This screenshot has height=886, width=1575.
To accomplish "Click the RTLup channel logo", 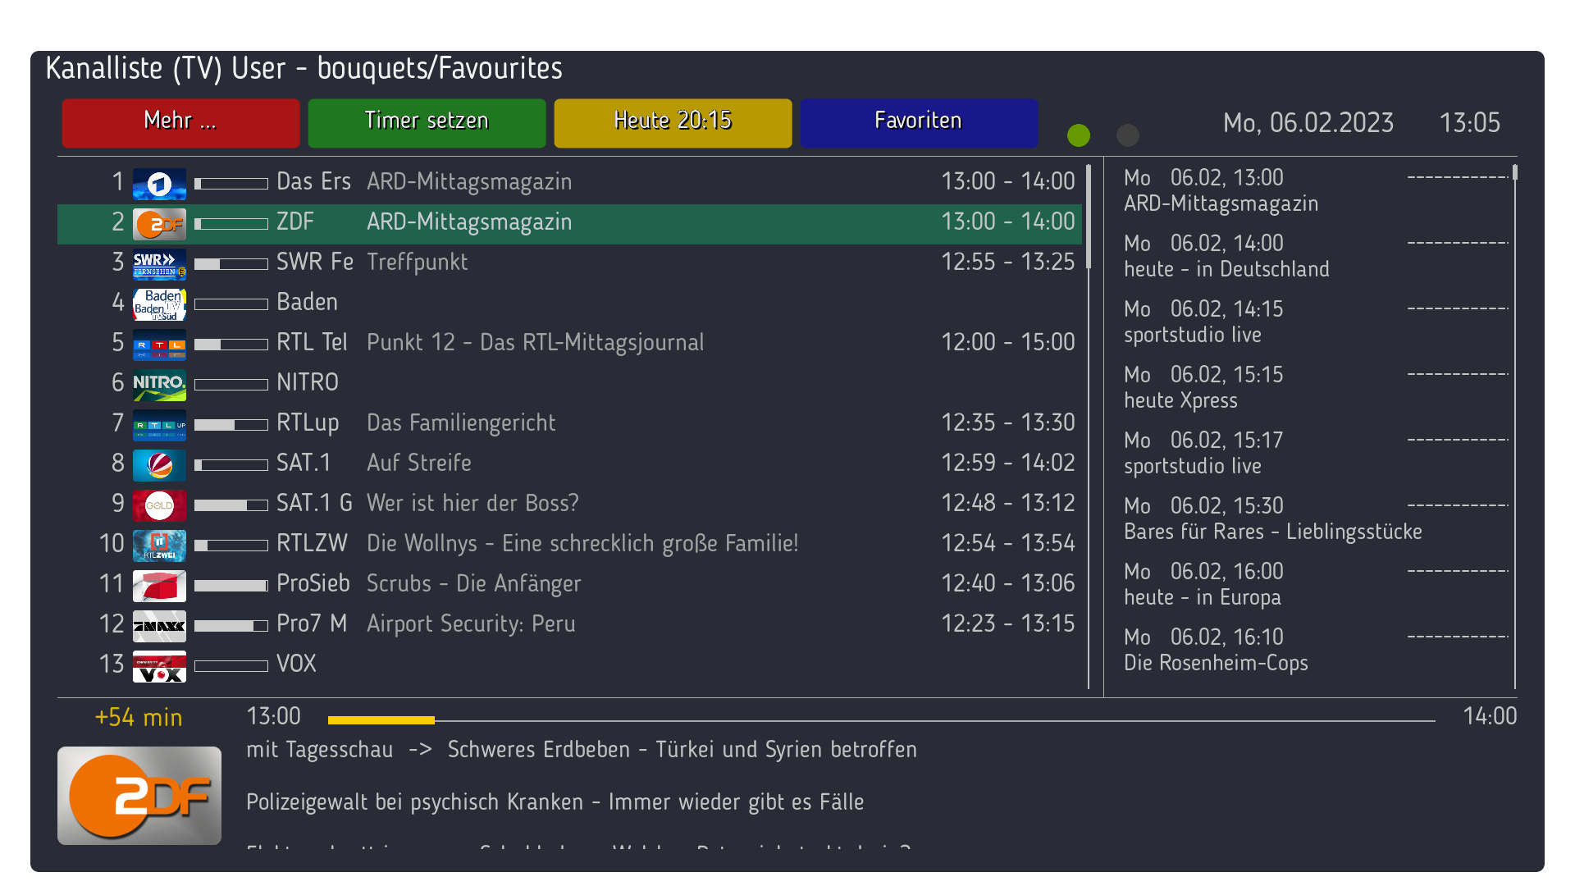I will click(x=159, y=425).
